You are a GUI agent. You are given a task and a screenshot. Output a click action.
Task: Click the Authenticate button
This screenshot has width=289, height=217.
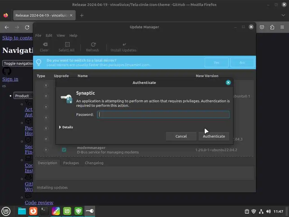click(214, 136)
